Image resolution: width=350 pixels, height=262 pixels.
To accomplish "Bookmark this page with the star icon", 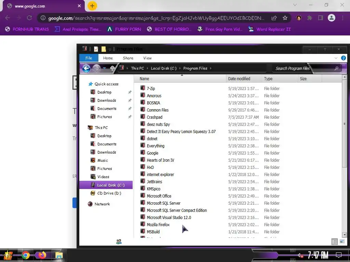I will pos(285,18).
